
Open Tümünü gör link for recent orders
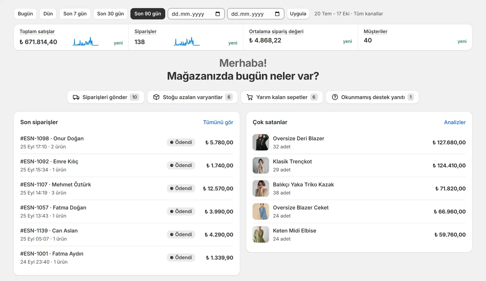pyautogui.click(x=218, y=122)
